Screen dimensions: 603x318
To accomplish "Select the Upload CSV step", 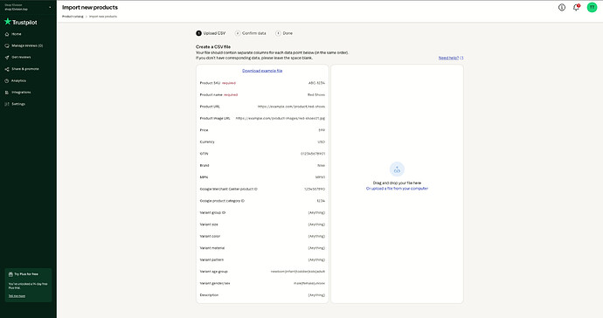I will point(211,33).
